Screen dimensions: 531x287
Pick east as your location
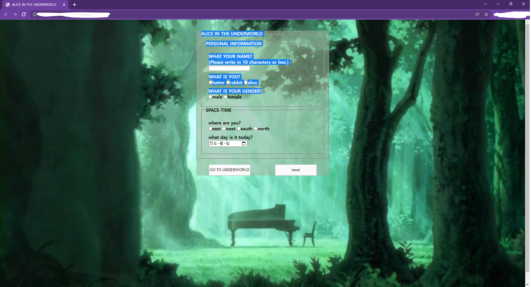click(x=211, y=128)
